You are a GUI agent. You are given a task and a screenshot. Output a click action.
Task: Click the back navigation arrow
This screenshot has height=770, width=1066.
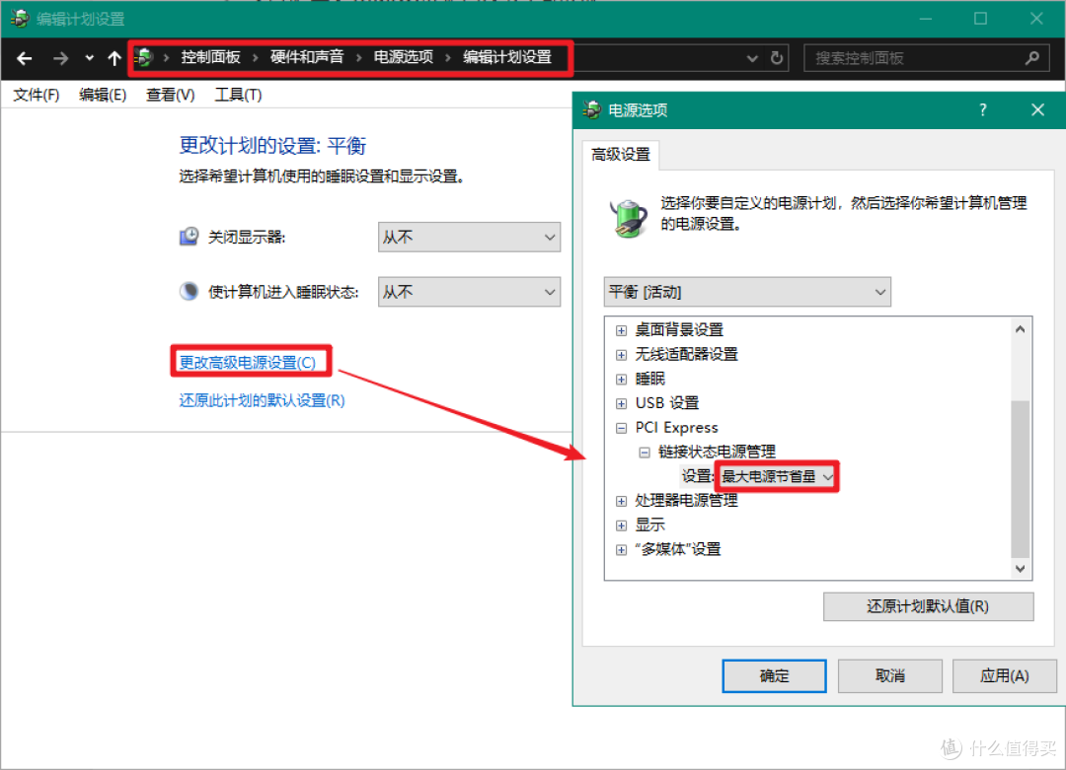coord(25,58)
